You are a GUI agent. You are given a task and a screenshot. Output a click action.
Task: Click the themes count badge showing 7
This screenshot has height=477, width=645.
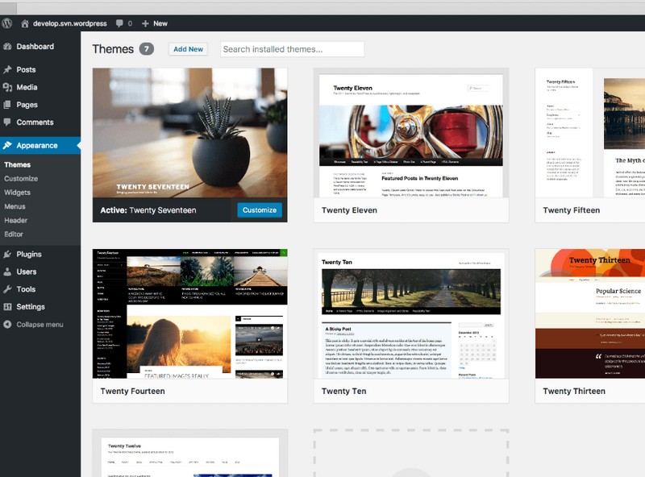pos(147,49)
